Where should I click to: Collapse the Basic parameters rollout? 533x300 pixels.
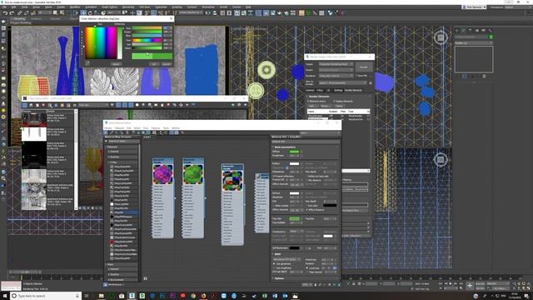(x=285, y=147)
